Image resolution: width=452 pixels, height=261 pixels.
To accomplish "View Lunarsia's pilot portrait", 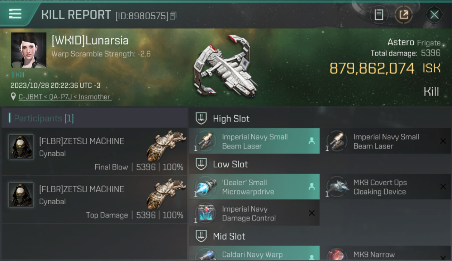I will (29, 50).
